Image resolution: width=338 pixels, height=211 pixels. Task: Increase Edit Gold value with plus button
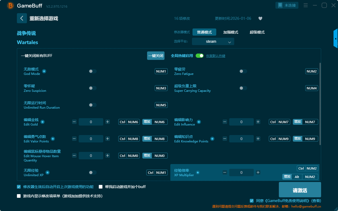point(107,122)
